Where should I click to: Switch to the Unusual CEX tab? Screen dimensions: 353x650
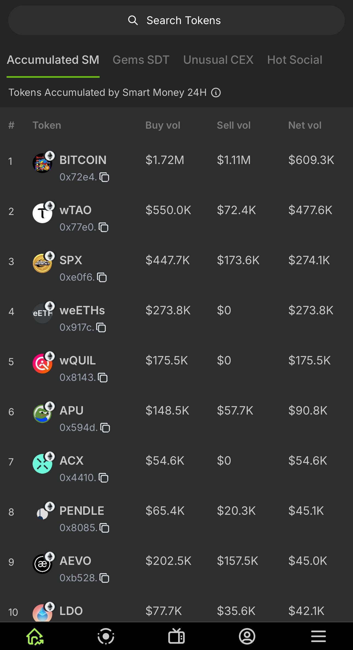click(218, 60)
